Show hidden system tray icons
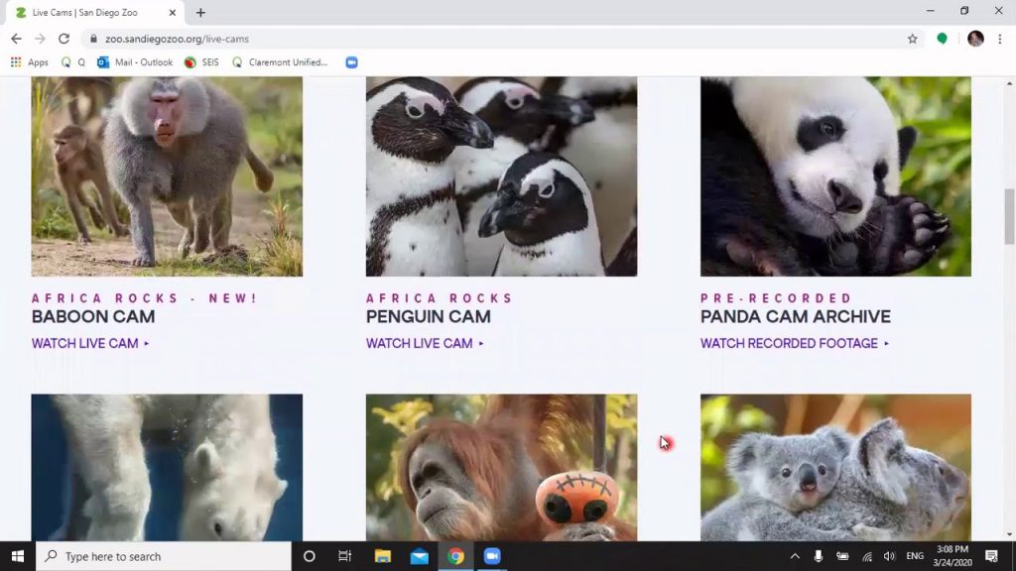The width and height of the screenshot is (1016, 571). tap(795, 556)
